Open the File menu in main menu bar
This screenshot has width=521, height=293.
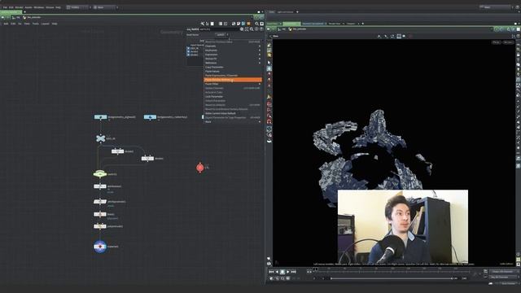tap(5, 7)
